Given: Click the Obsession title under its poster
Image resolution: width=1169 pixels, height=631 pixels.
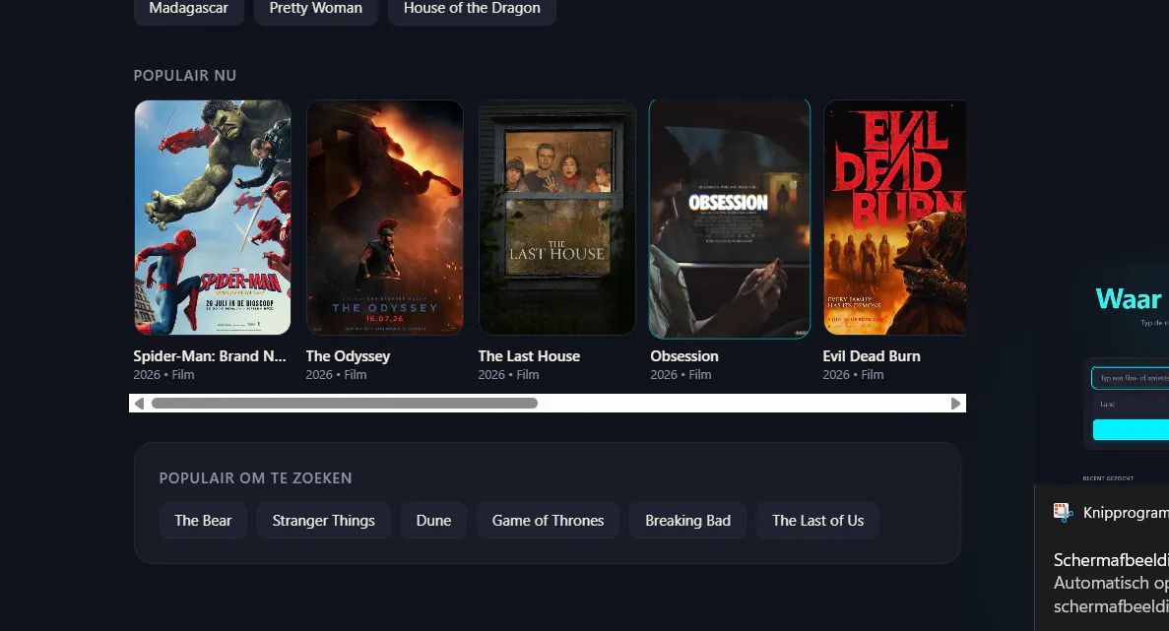Looking at the screenshot, I should (684, 356).
